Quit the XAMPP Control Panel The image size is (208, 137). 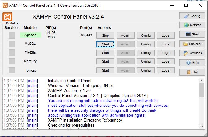click(x=192, y=72)
